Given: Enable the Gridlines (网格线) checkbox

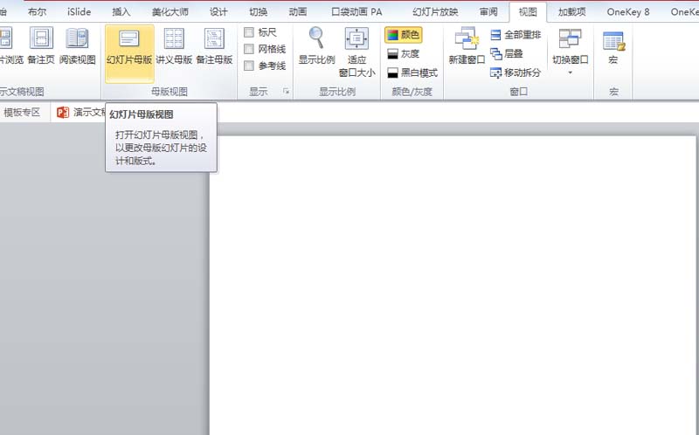Looking at the screenshot, I should click(249, 49).
